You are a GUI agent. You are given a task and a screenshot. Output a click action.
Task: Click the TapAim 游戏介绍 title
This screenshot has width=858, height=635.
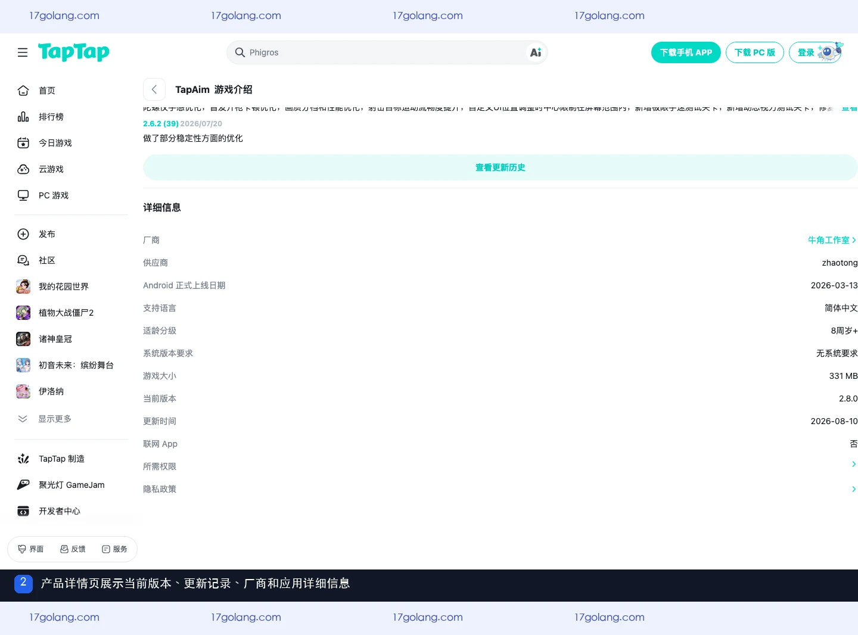[214, 89]
